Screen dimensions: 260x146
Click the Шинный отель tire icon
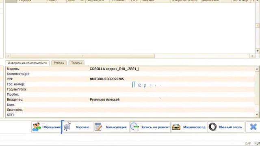[212, 127]
